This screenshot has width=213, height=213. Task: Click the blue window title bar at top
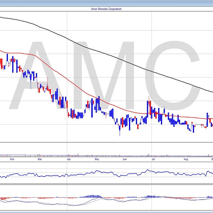point(106,3)
